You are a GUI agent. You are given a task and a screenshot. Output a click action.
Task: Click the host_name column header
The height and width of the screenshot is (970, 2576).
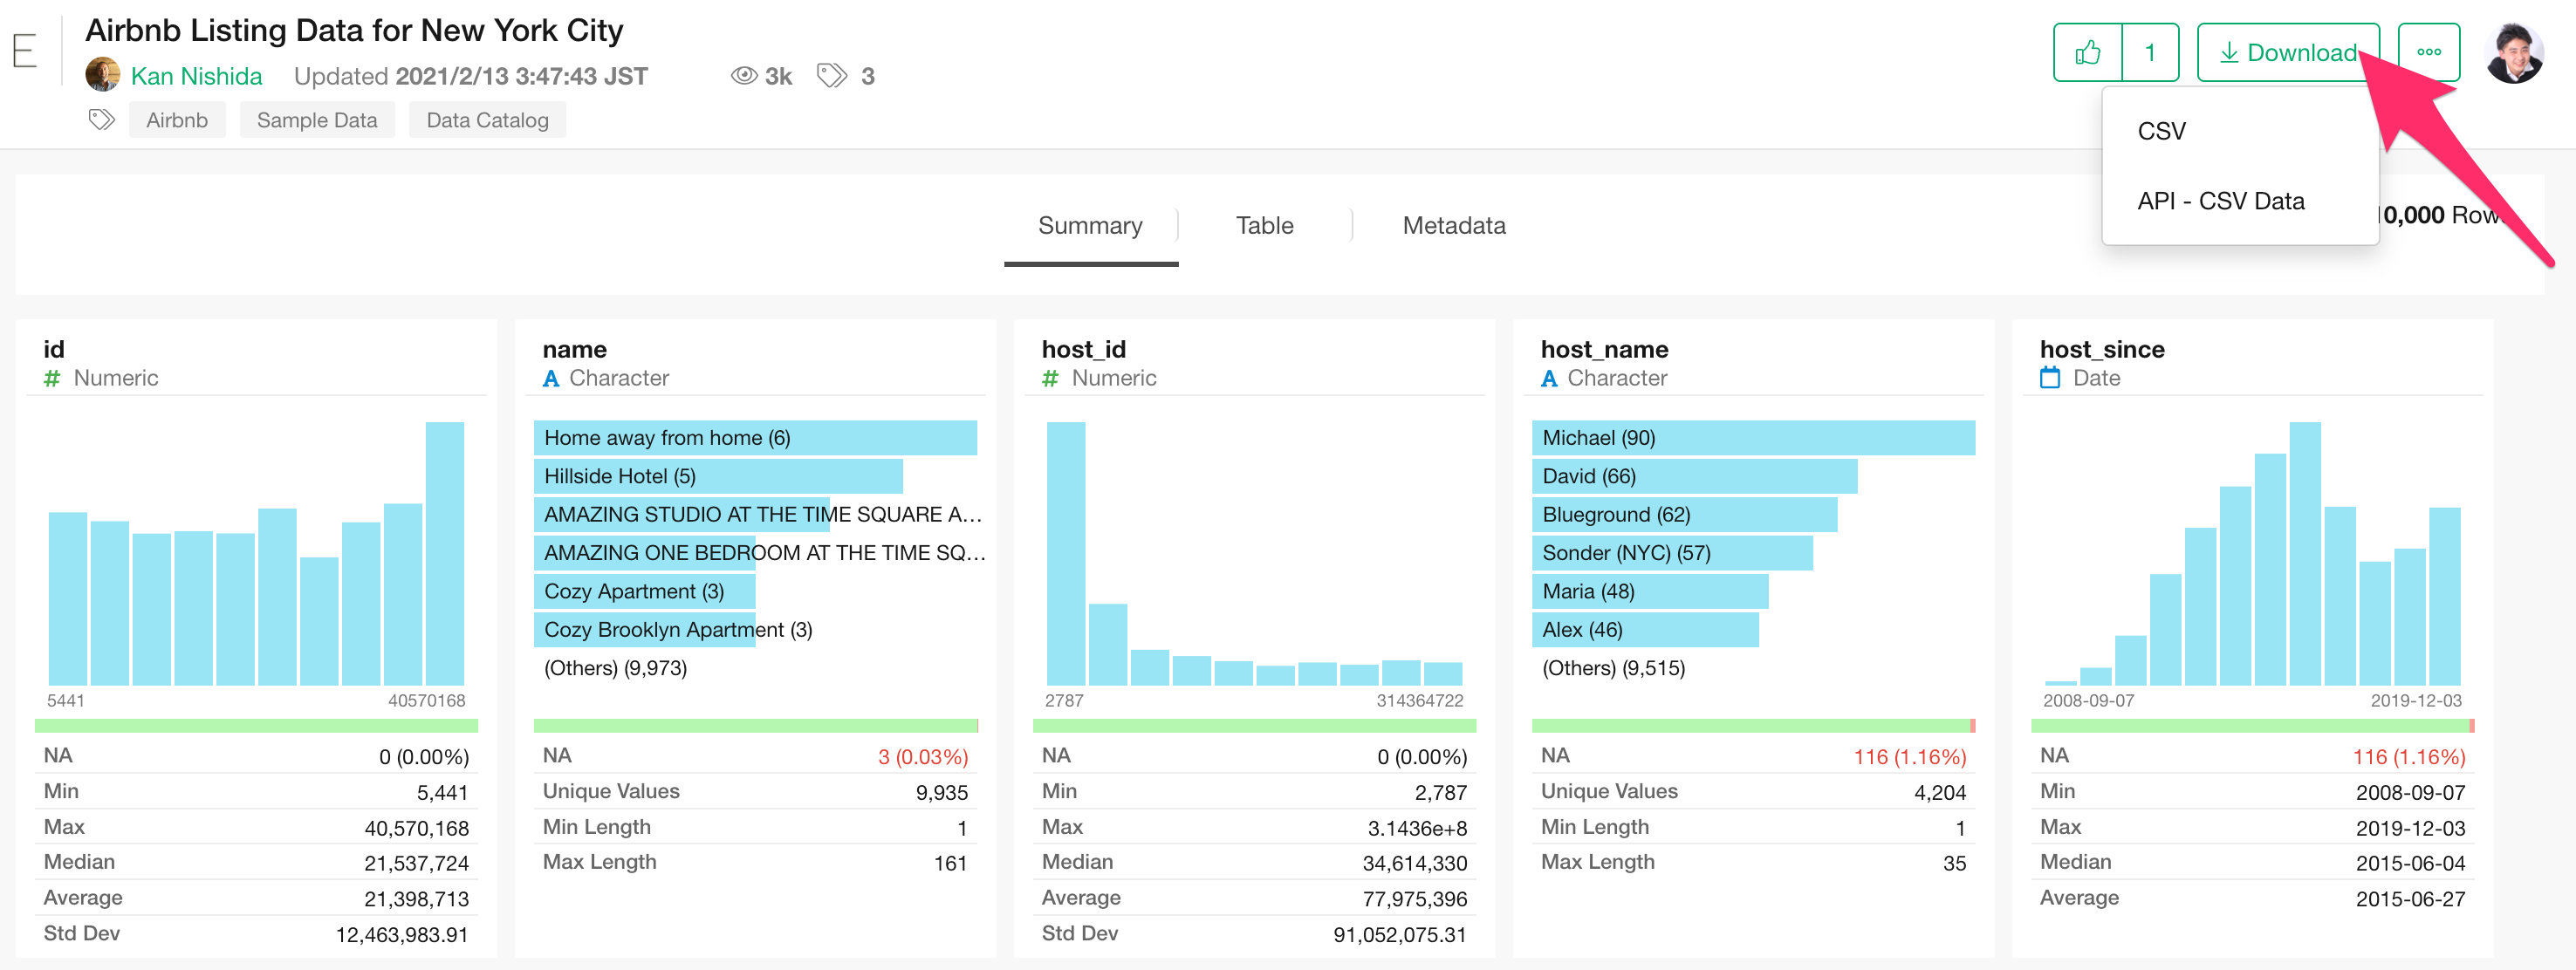(1604, 349)
